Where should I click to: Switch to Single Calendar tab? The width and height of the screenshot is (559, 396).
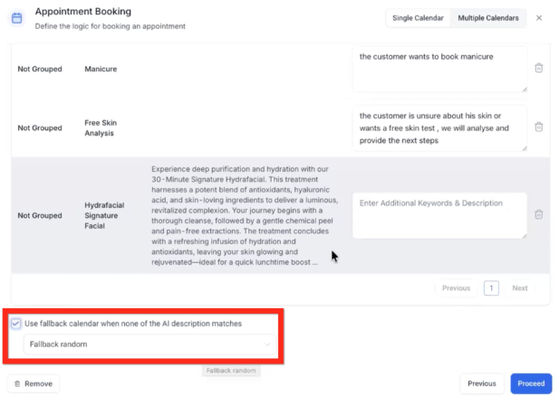click(x=417, y=17)
